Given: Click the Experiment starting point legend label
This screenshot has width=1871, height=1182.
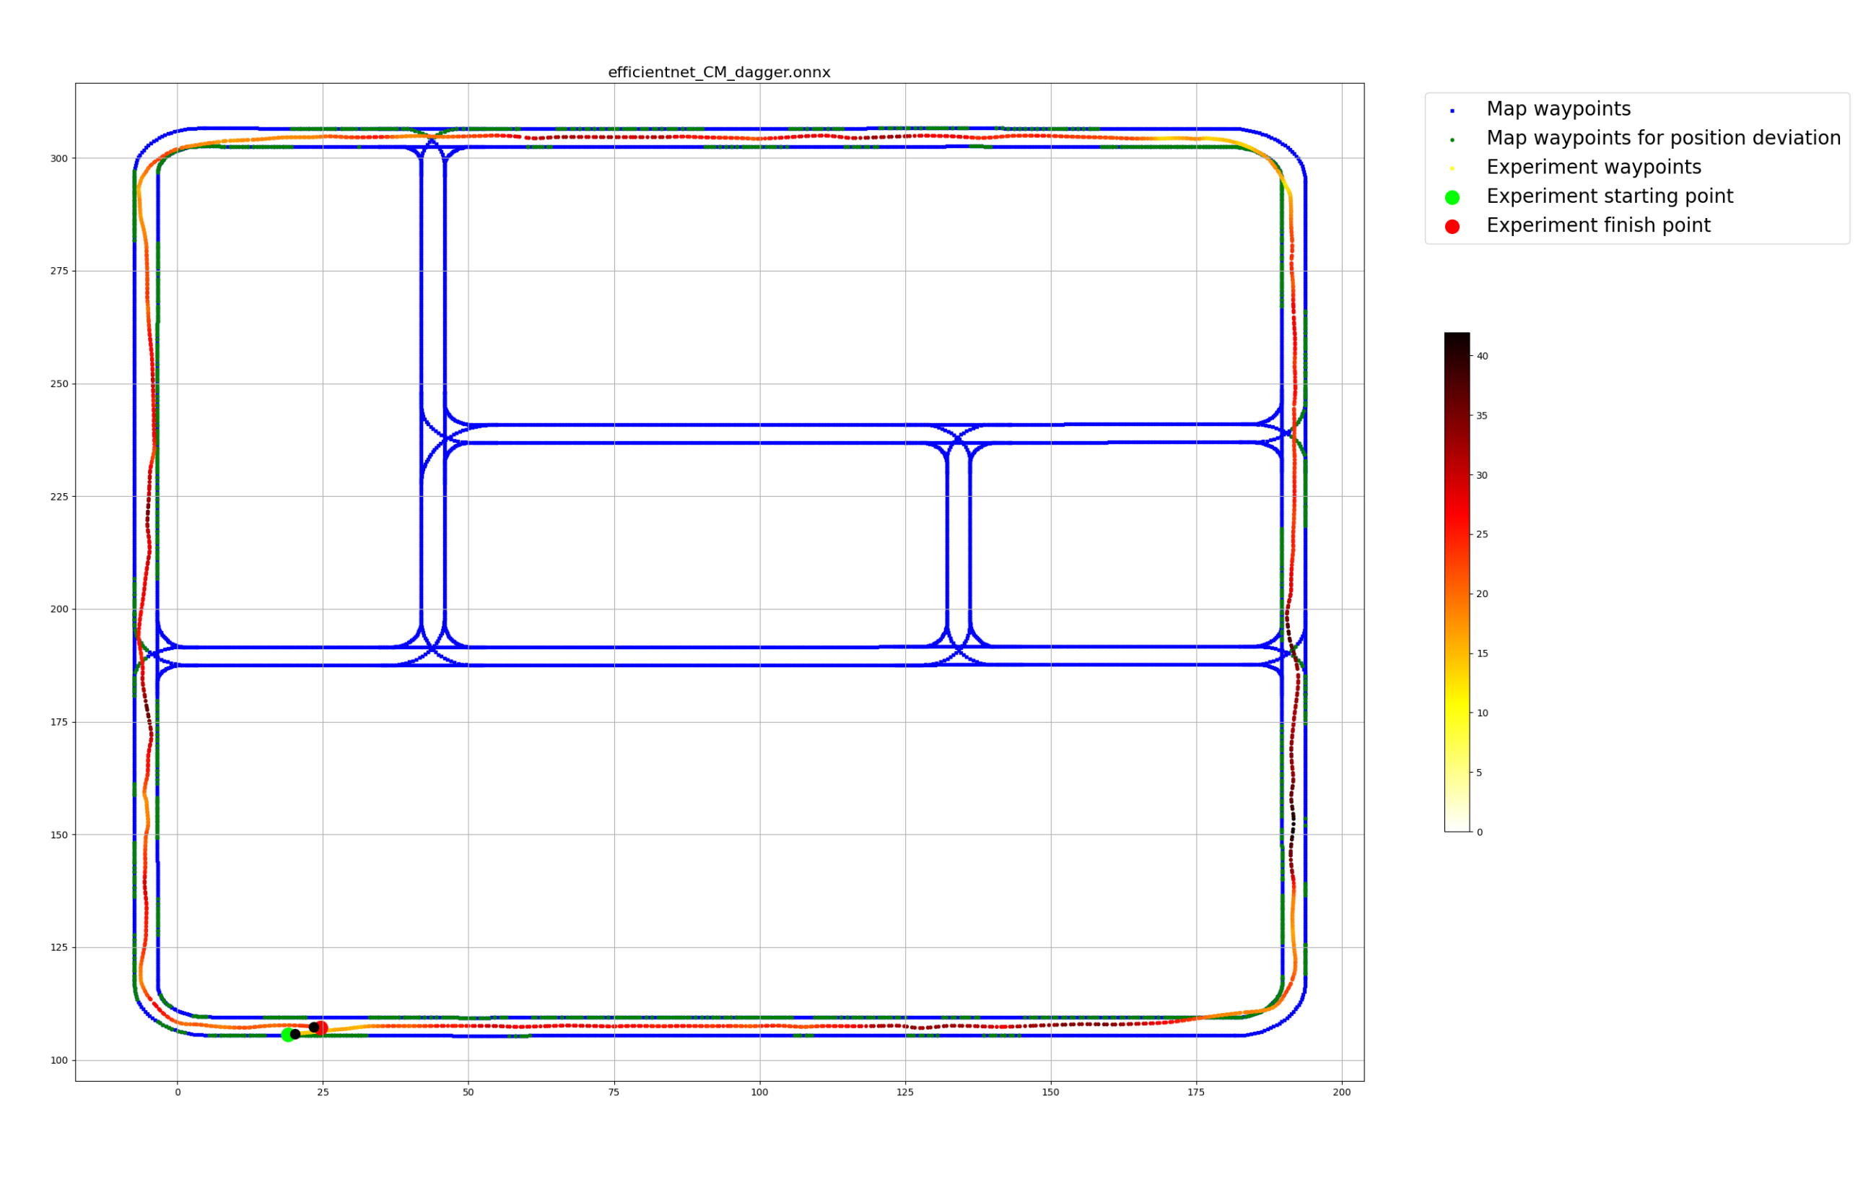Looking at the screenshot, I should coord(1609,196).
